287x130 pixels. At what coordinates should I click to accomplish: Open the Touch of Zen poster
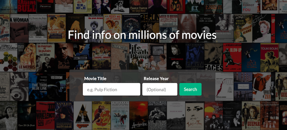(262, 86)
